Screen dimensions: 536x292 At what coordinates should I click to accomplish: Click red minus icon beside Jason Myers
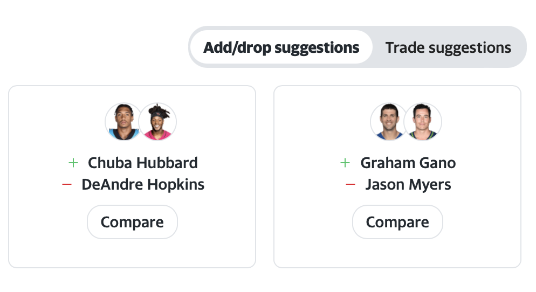point(351,184)
